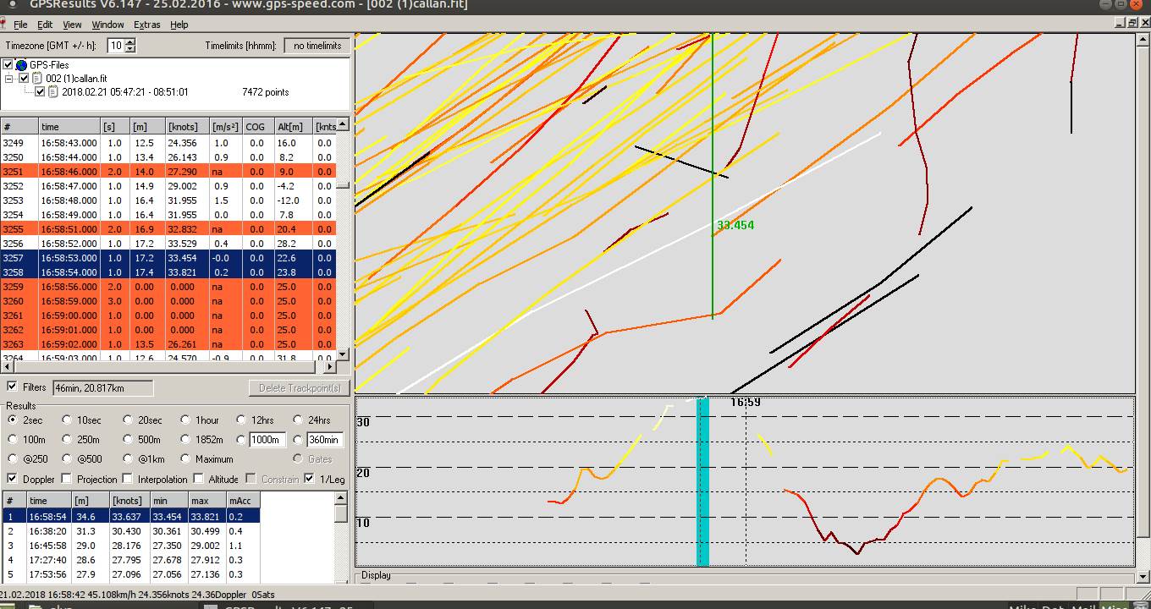Collapse the 002 (1)callan.fit tree node
Image resolution: width=1151 pixels, height=609 pixels.
coord(9,79)
